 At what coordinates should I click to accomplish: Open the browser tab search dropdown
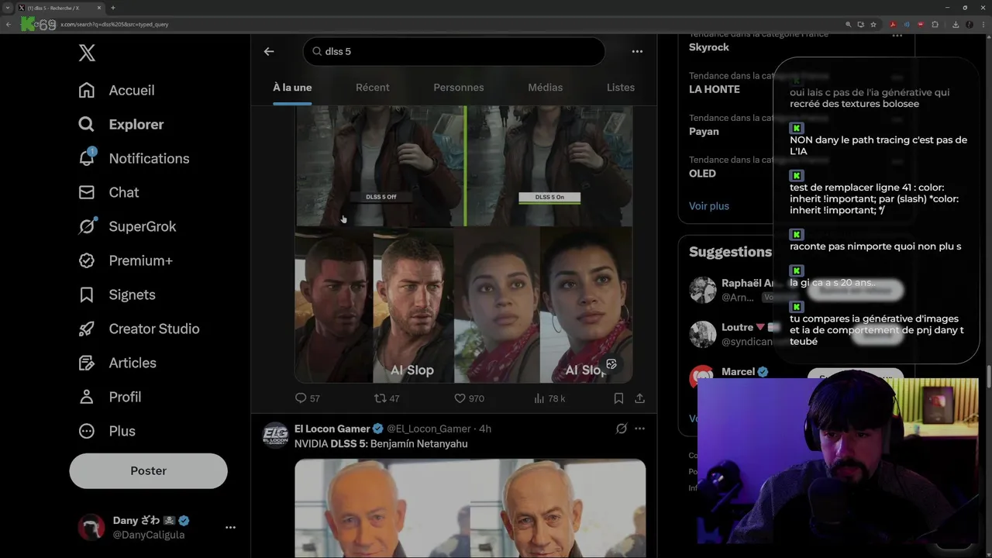click(x=7, y=7)
